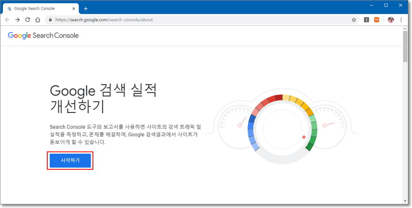Open the Chrome profile avatar
412x208 pixels.
[x=391, y=20]
